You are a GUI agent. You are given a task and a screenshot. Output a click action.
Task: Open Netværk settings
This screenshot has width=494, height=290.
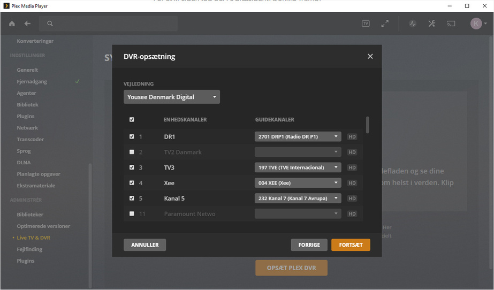point(27,128)
